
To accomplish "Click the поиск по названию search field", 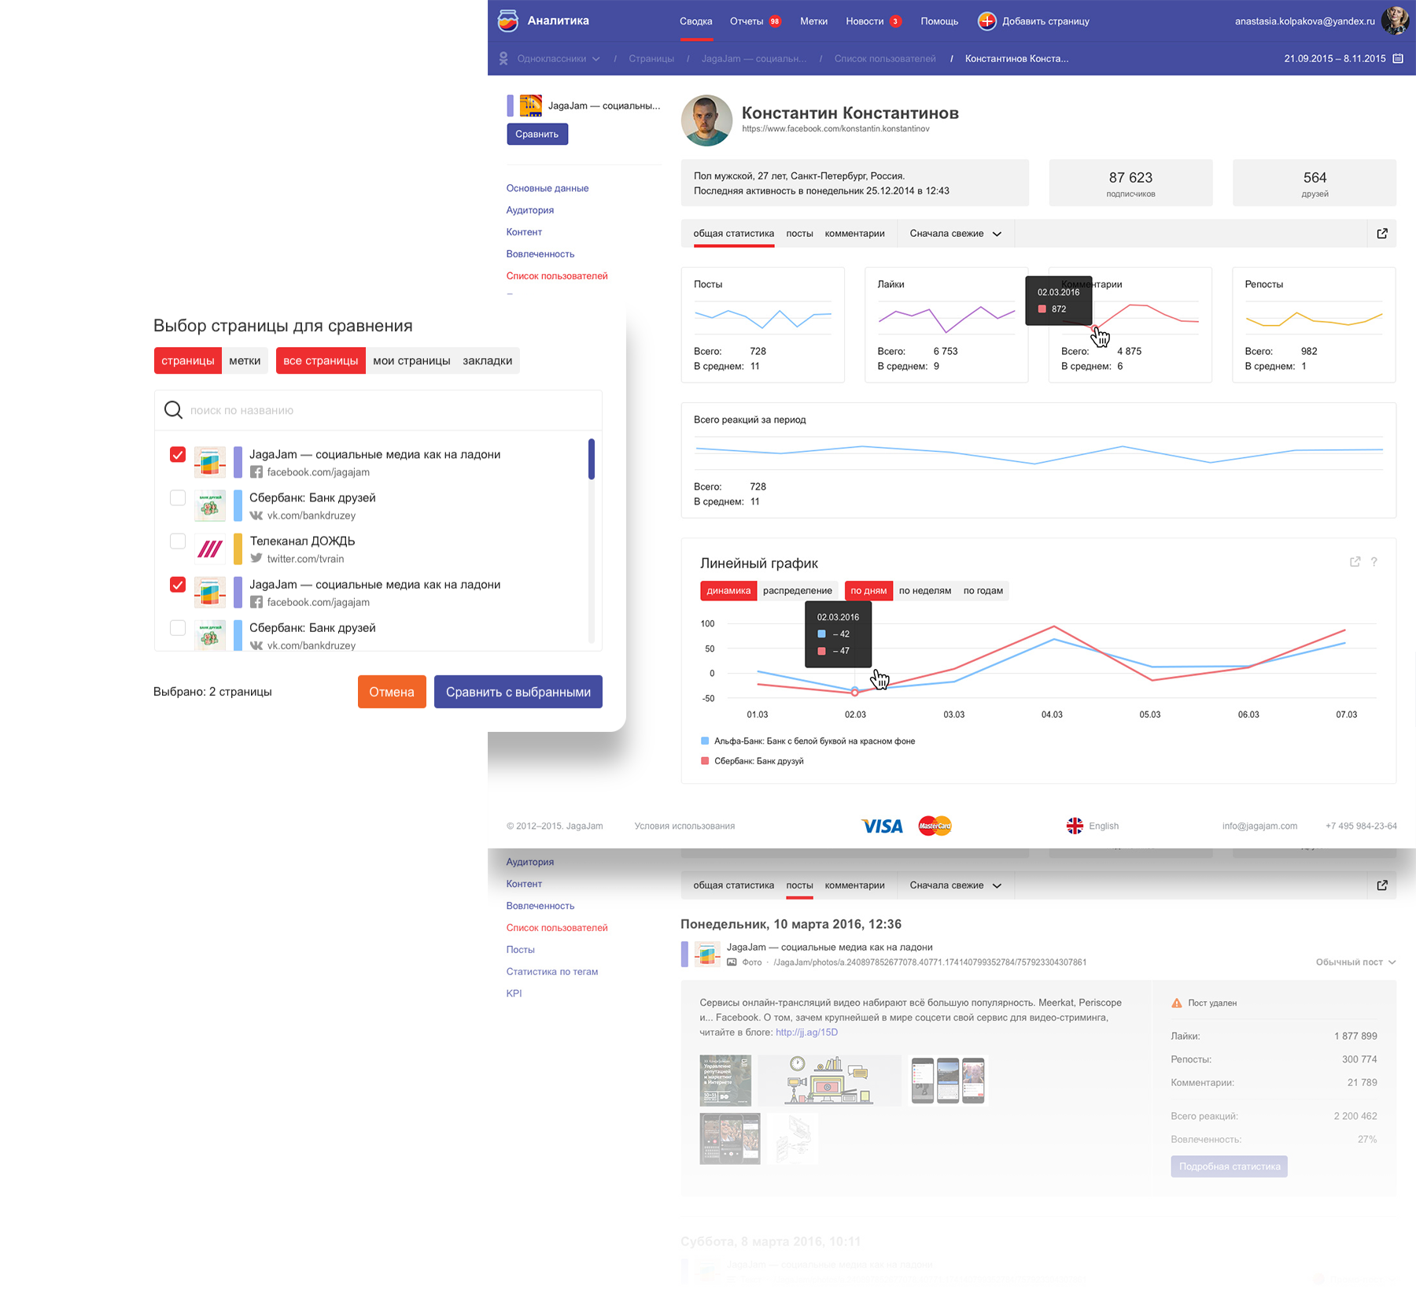I will [x=378, y=410].
